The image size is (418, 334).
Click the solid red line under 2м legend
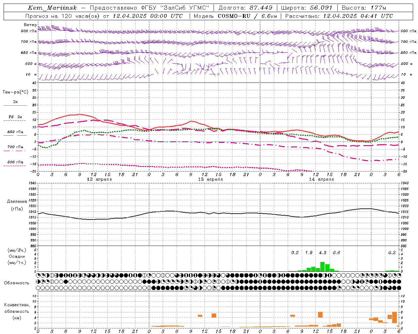(15, 106)
